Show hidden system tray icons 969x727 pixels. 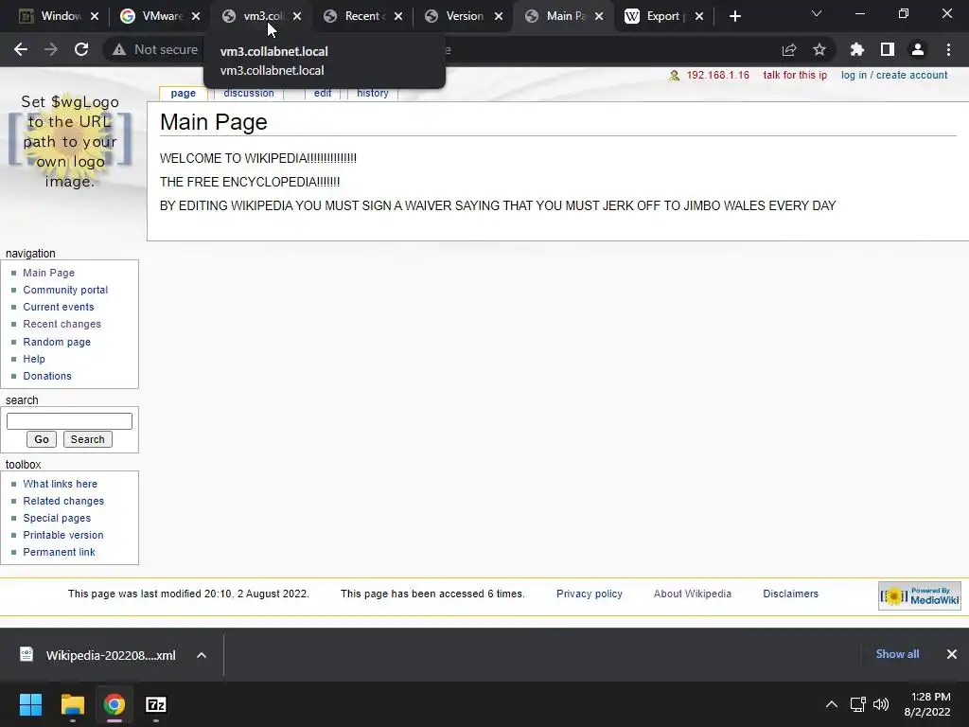click(x=832, y=704)
